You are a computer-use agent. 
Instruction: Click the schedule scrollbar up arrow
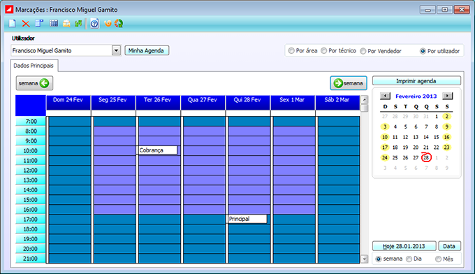(x=365, y=99)
